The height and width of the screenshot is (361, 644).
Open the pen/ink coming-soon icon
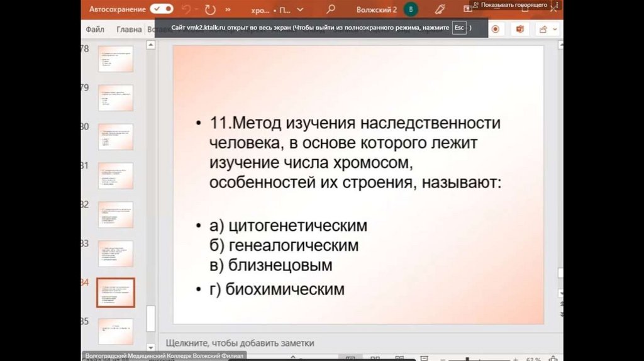[440, 10]
